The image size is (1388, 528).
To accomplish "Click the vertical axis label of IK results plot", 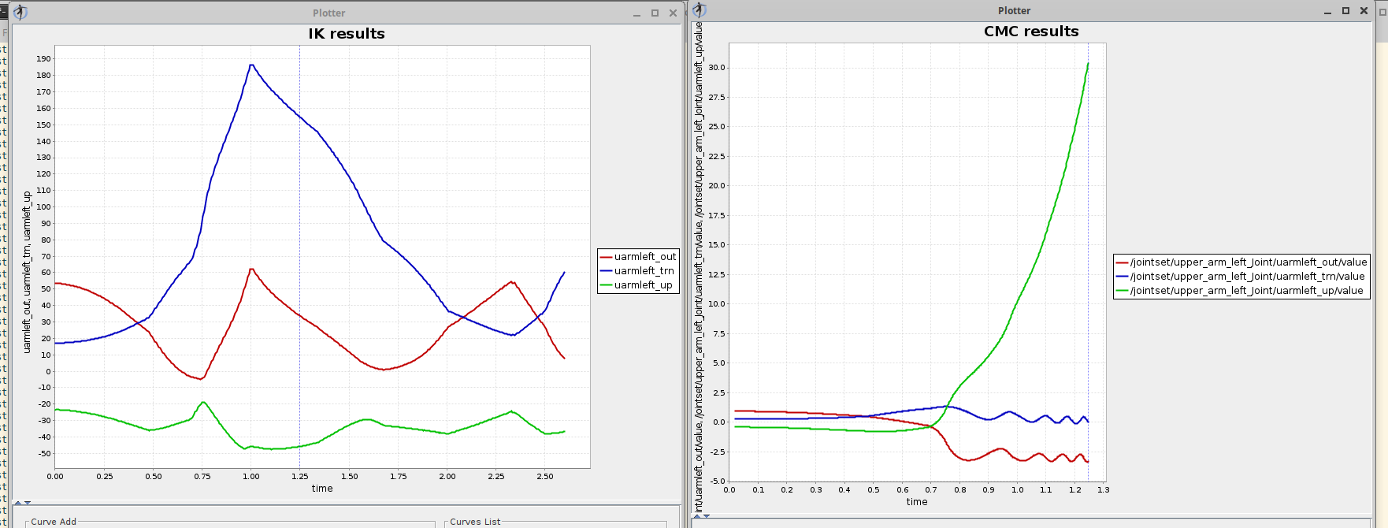I will point(27,272).
